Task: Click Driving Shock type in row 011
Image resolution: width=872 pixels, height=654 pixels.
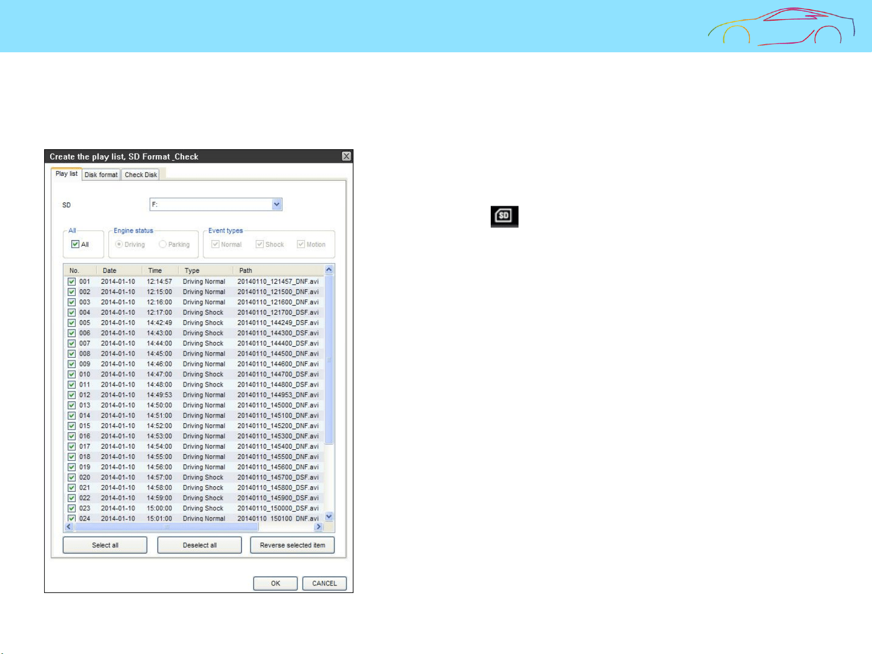Action: (x=203, y=384)
